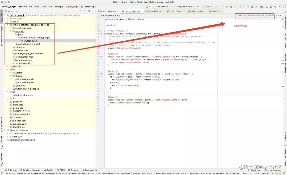
Task: Expand the example folder
Action: pos(7,66)
